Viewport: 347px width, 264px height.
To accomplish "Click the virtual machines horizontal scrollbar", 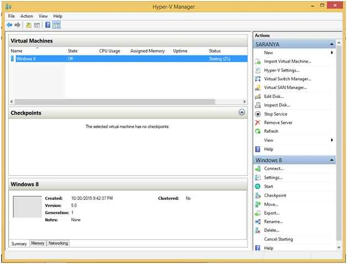I will tap(115, 101).
